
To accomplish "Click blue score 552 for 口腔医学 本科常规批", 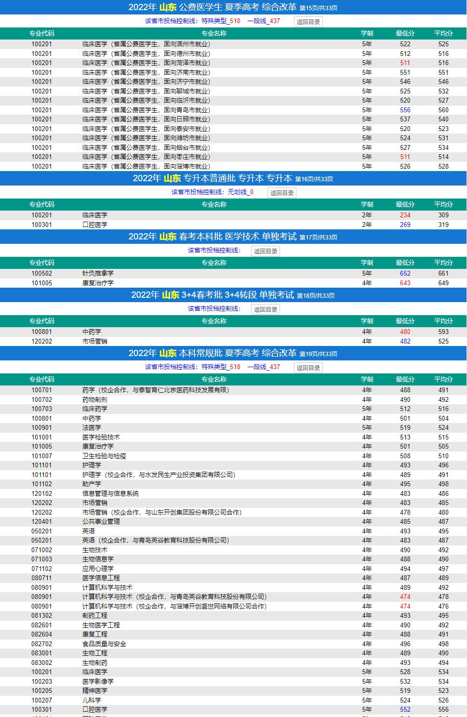I will click(x=405, y=710).
